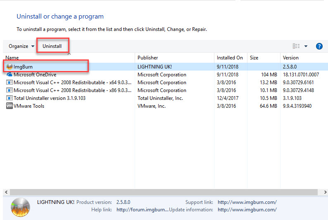328x220 pixels.
Task: Open the Organize dropdown menu
Action: coord(21,46)
